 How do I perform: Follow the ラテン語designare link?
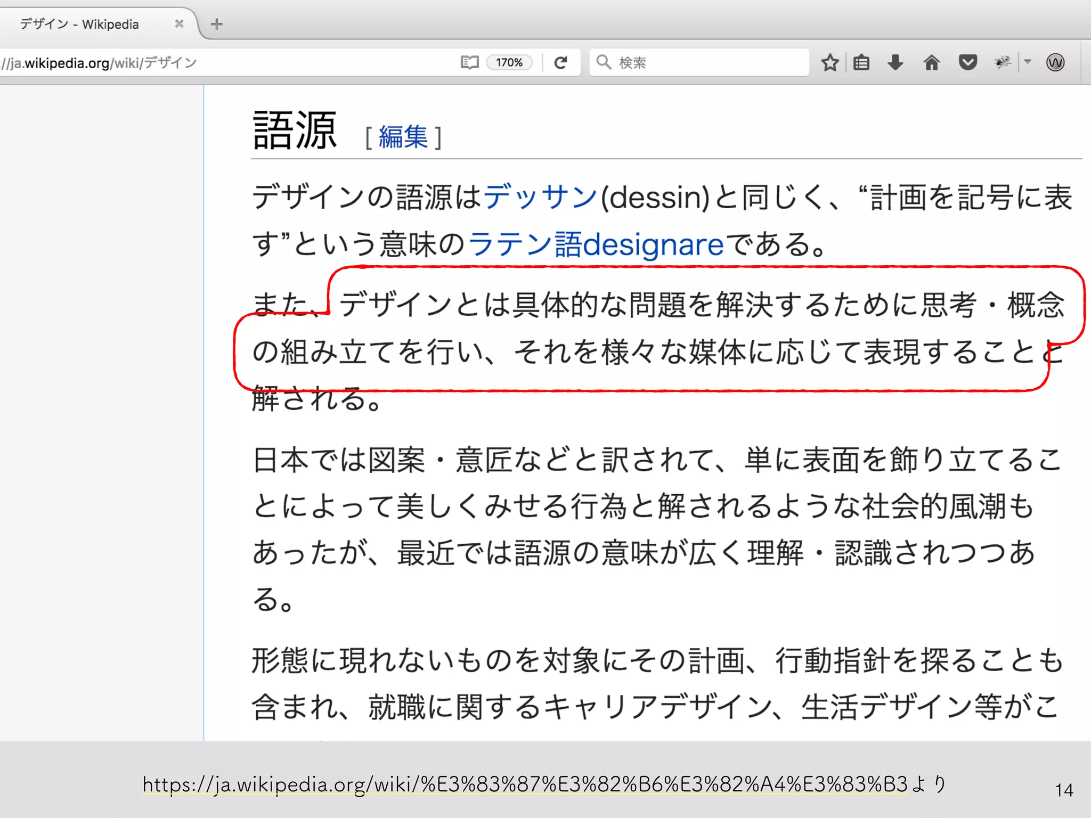coord(596,244)
